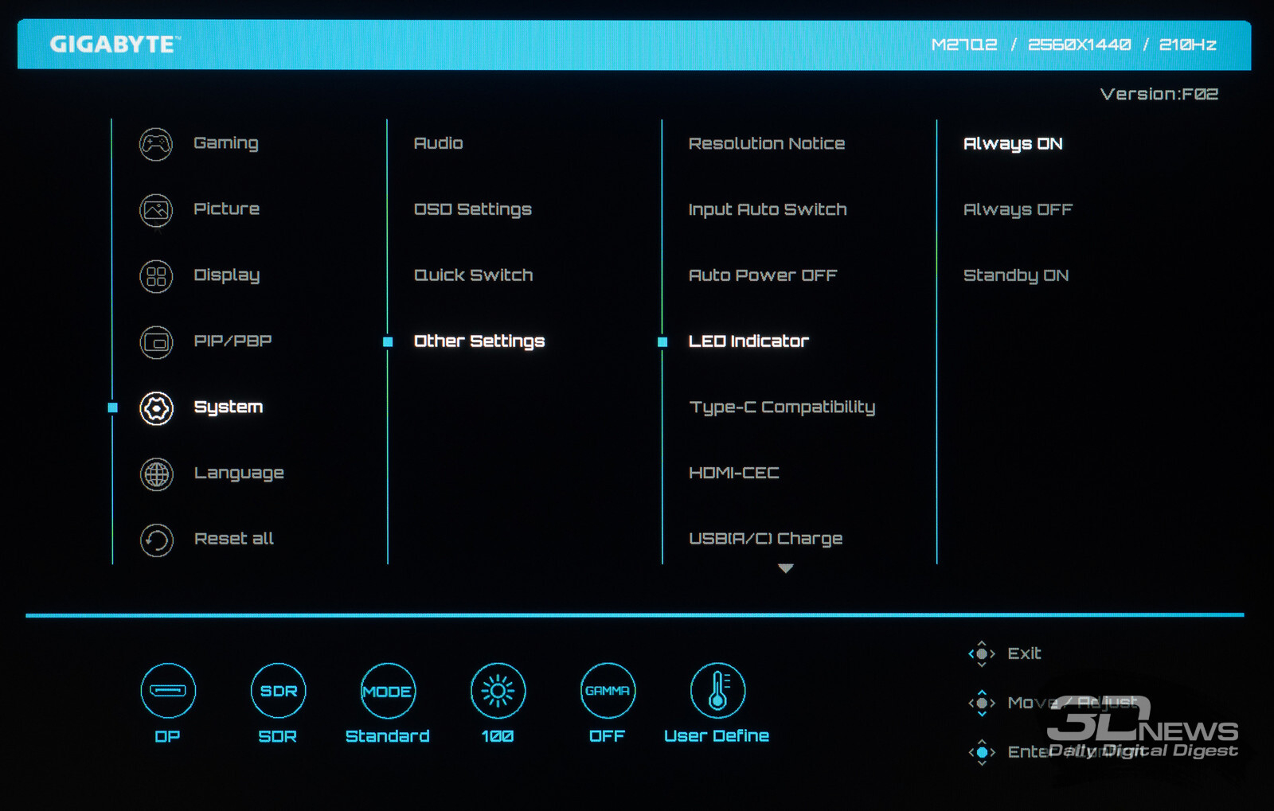Click the Display grid icon

(x=156, y=276)
